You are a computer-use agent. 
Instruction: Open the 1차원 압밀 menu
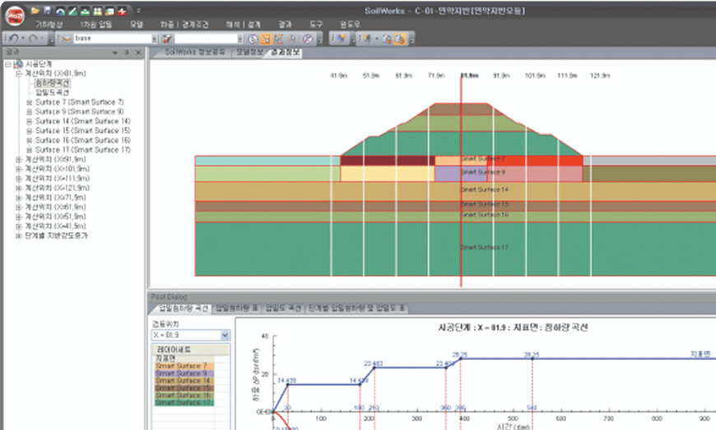click(96, 25)
